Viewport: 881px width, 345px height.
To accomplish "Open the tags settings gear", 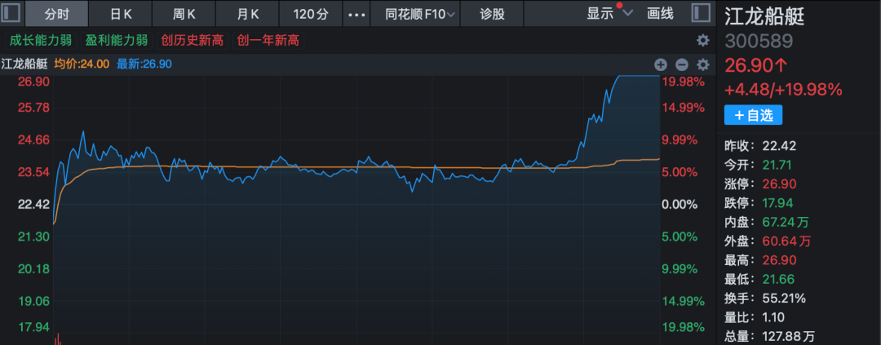I will tap(702, 40).
